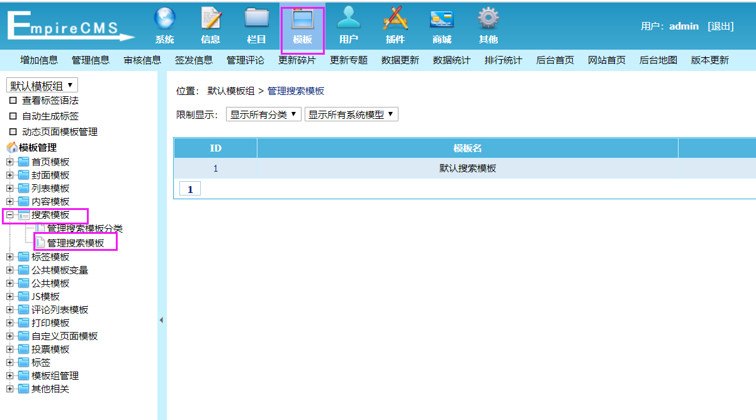Go to 签发信息 in submenu

coord(194,60)
